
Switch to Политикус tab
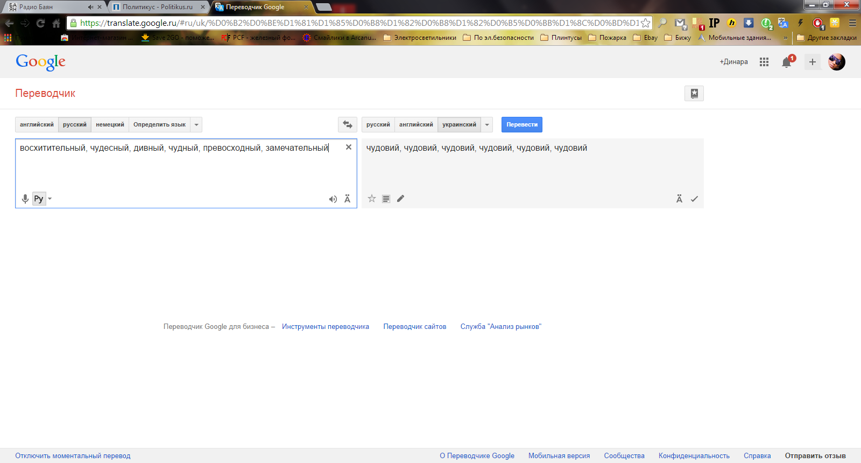click(x=157, y=7)
